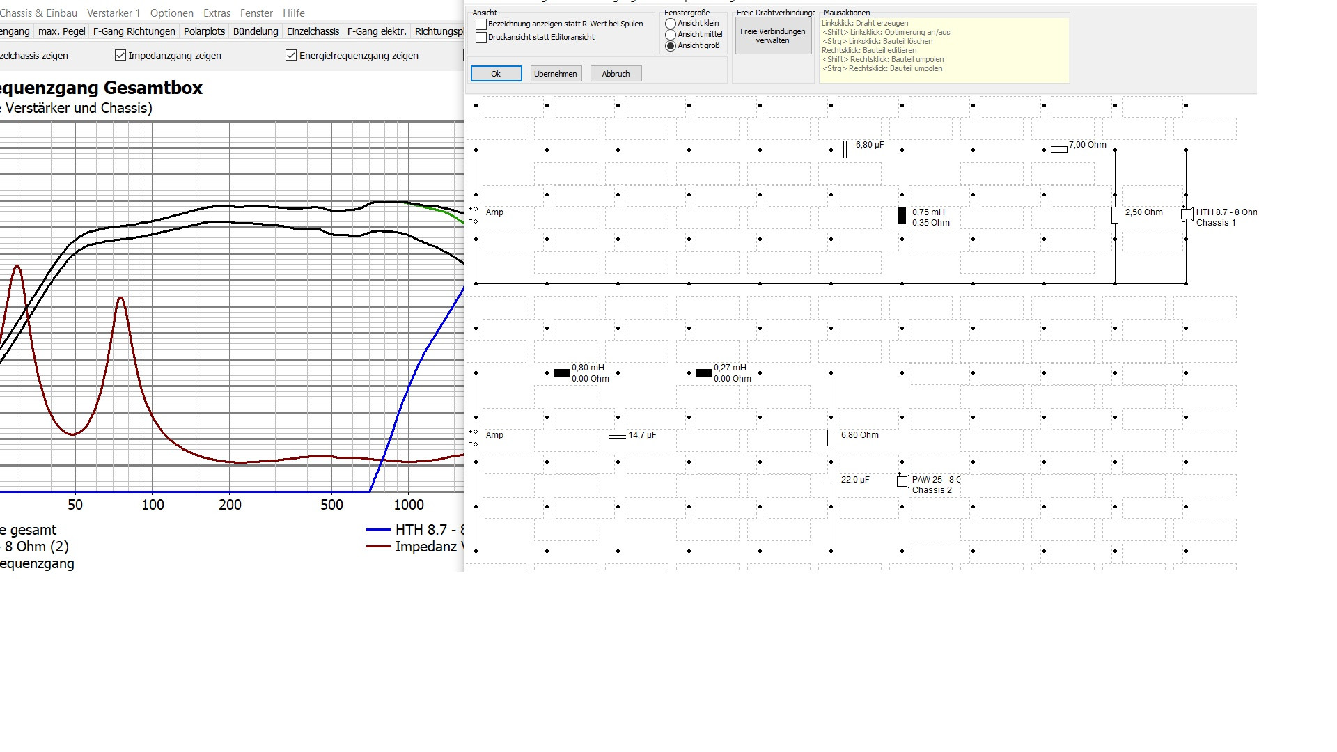This screenshot has width=1337, height=752.
Task: Click the 14,7 µF capacitor symbol
Action: tap(618, 437)
